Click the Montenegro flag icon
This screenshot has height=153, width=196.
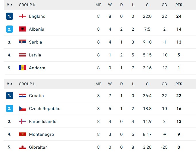pos(22,134)
